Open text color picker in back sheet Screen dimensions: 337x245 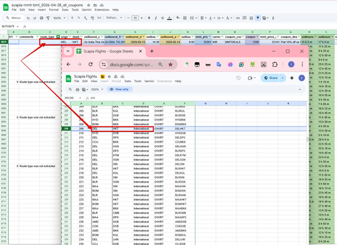click(169, 18)
